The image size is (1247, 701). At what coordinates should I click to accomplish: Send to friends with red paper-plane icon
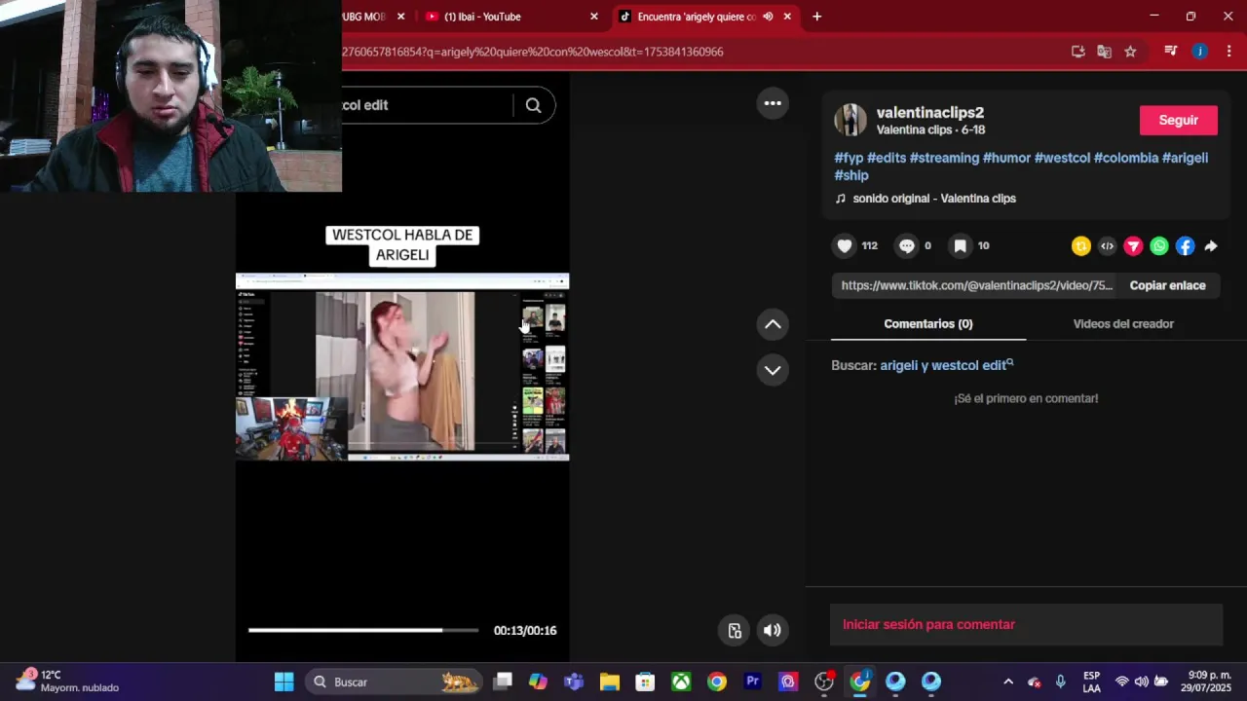[x=1133, y=246]
